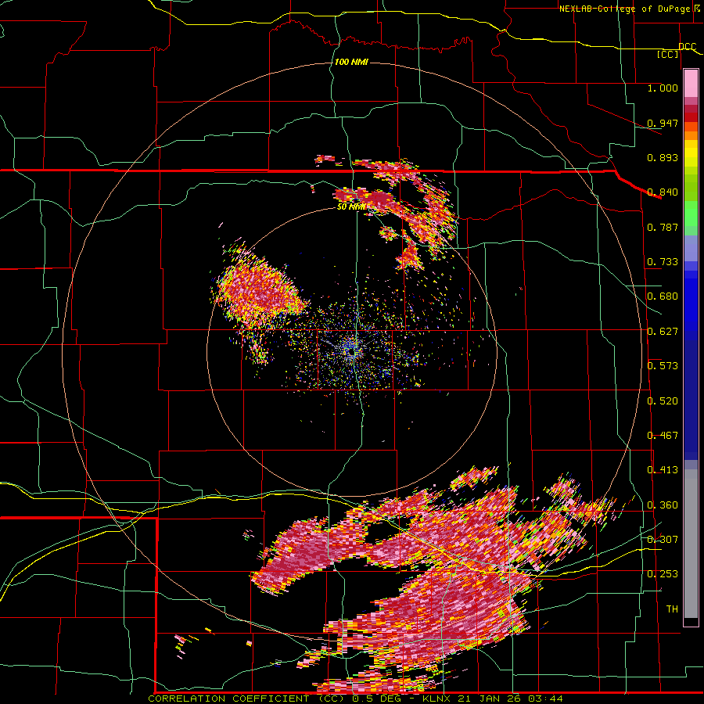Click the 0.733 legend value
This screenshot has height=704, width=704.
click(663, 261)
